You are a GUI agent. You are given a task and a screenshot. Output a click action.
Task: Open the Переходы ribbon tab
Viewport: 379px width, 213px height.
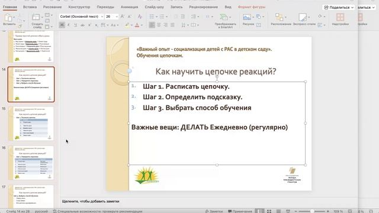[x=105, y=7]
